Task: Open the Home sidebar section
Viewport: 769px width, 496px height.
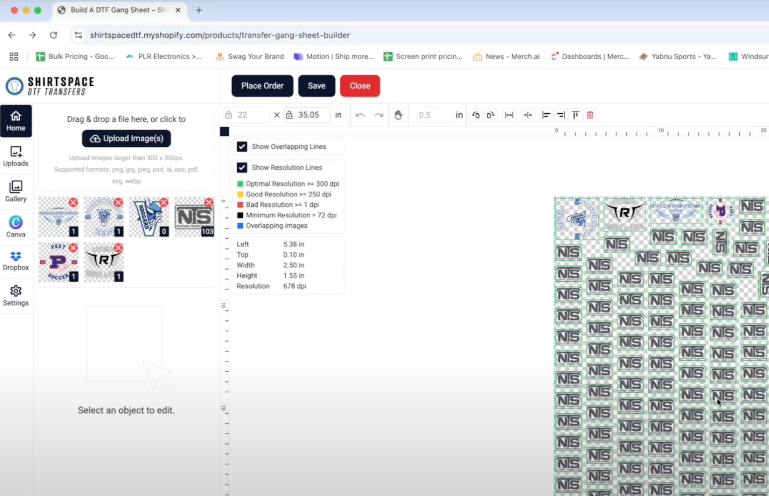Action: point(16,121)
